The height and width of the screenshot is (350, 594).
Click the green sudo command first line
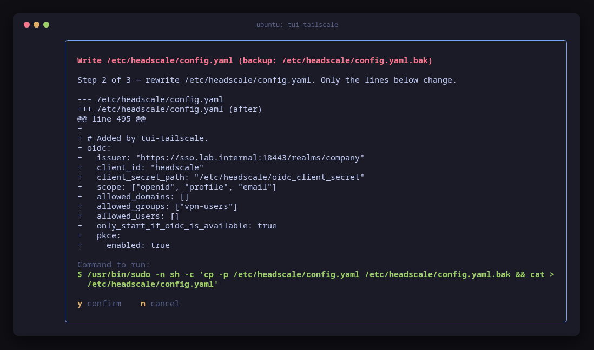[316, 274]
